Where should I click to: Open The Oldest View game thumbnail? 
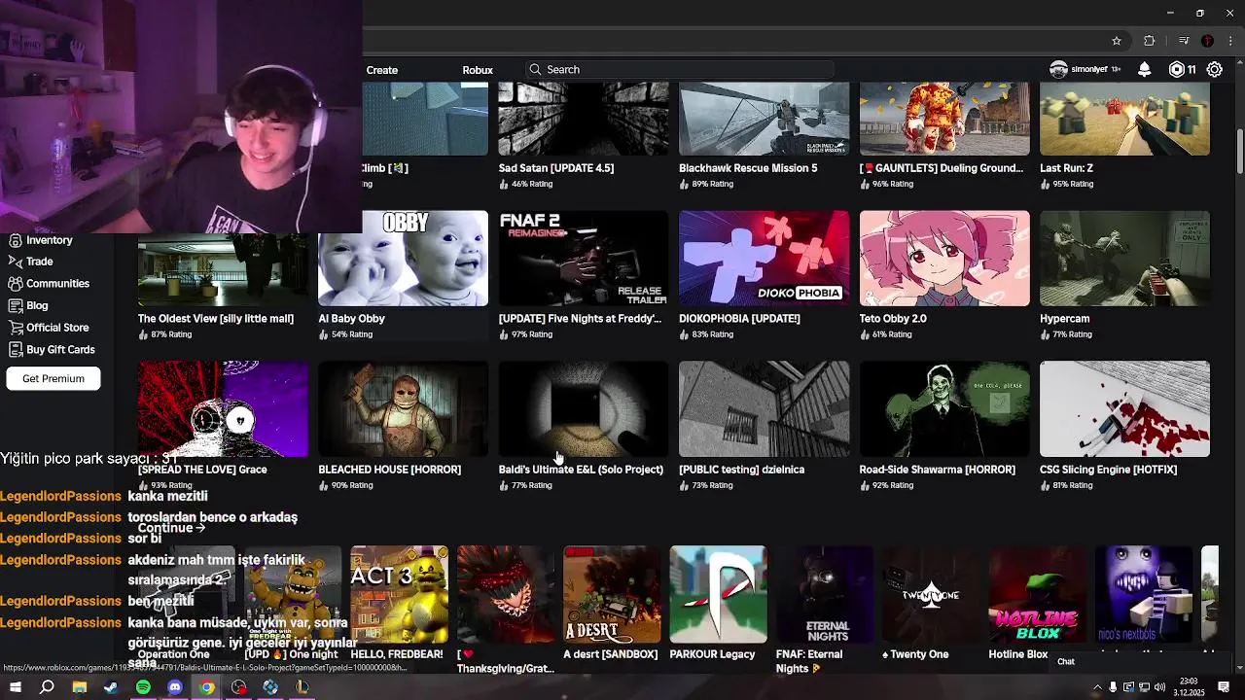(223, 269)
